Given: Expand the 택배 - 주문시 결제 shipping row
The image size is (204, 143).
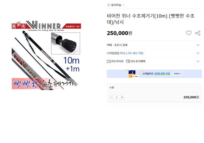Looking at the screenshot, I should 154,45.
